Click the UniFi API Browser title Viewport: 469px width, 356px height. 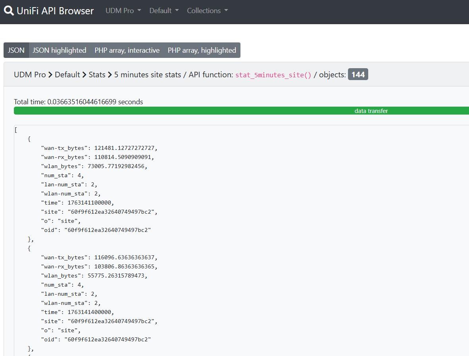(55, 11)
